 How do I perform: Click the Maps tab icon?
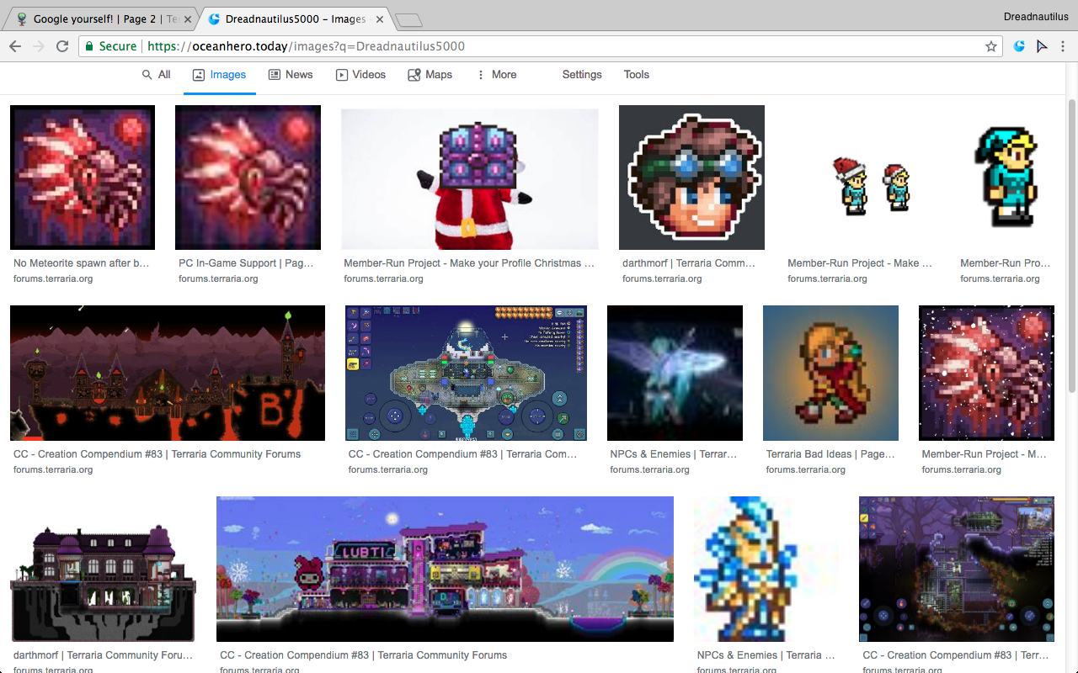tap(414, 75)
